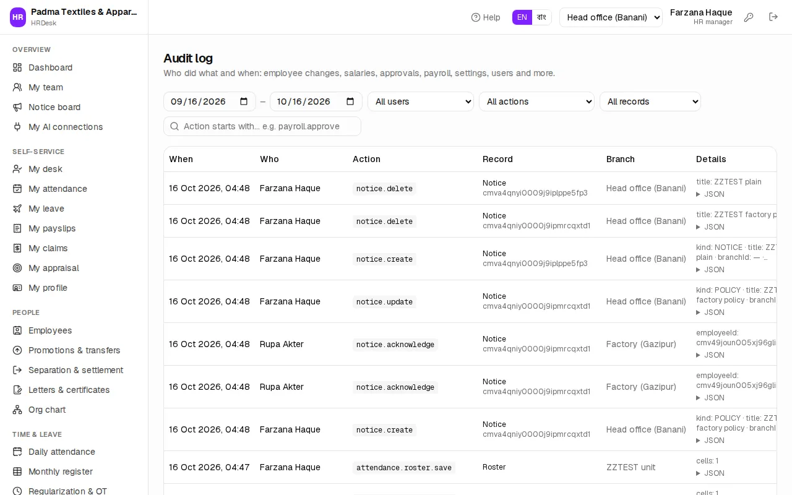Click the Padma Textiles company name
This screenshot has width=792, height=495.
84,12
